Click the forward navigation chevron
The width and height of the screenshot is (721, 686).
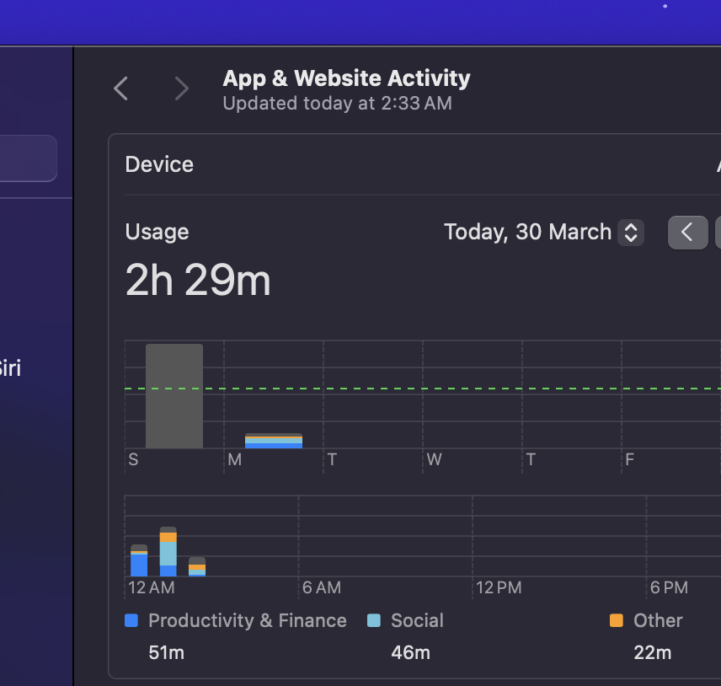point(181,88)
